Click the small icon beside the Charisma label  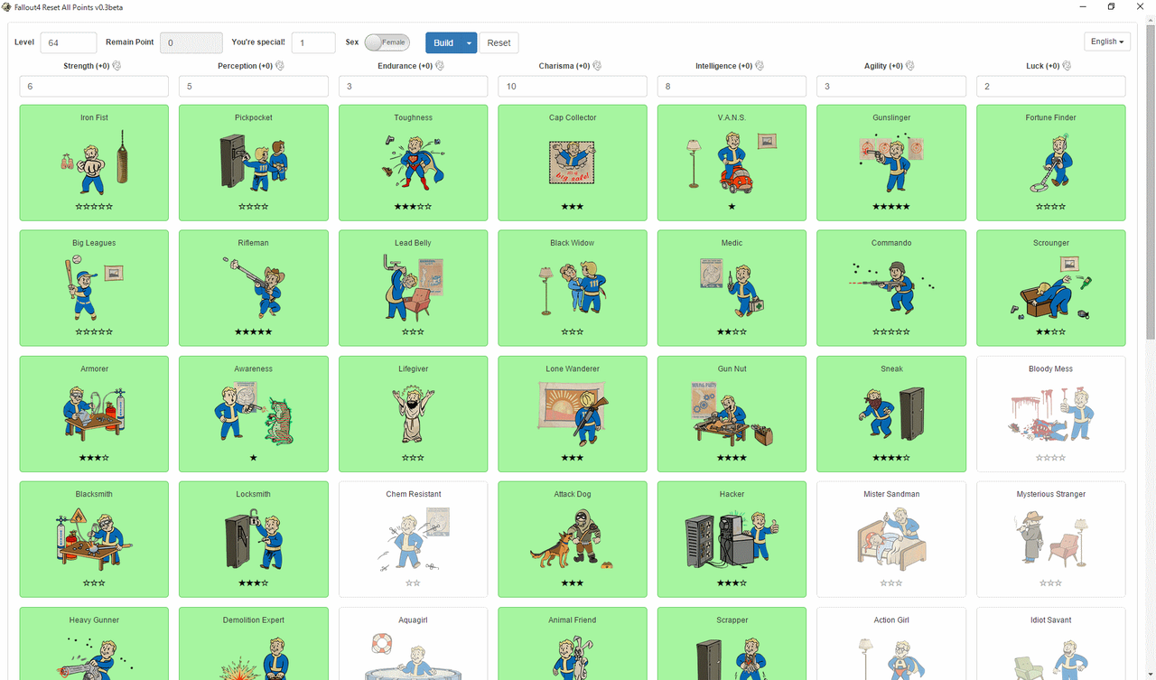597,66
